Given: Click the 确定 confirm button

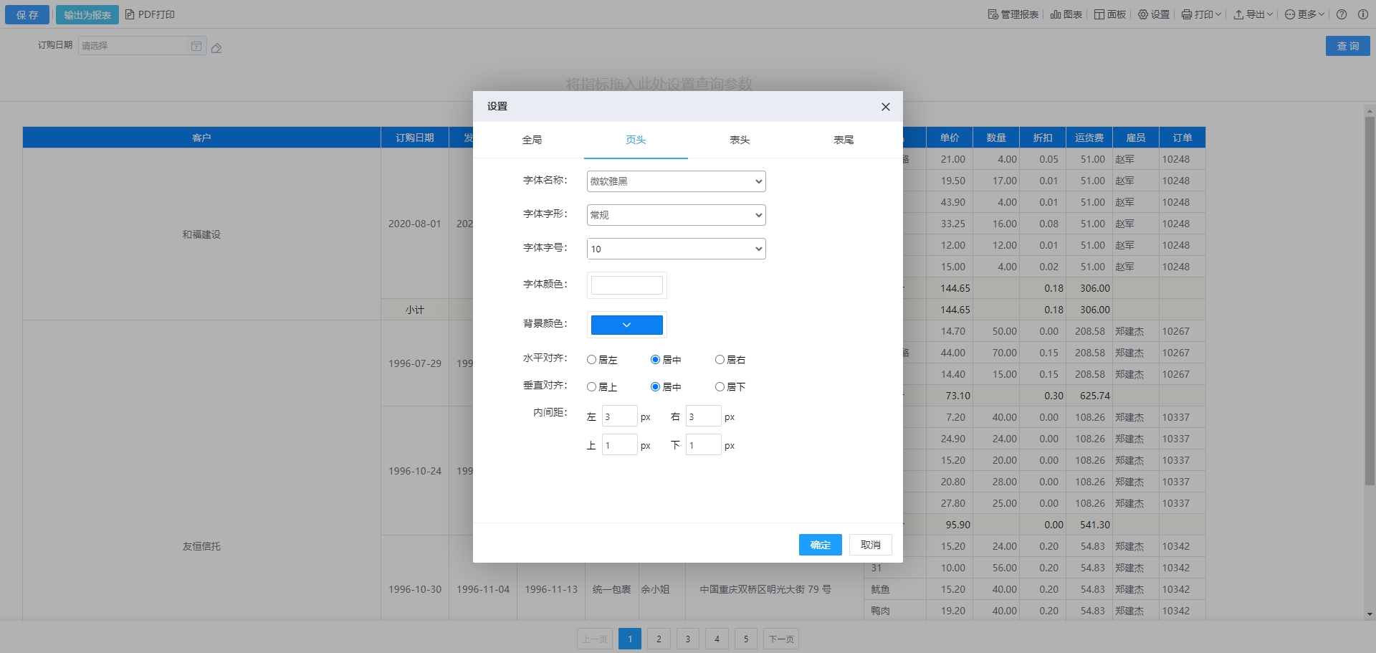Looking at the screenshot, I should [x=820, y=545].
